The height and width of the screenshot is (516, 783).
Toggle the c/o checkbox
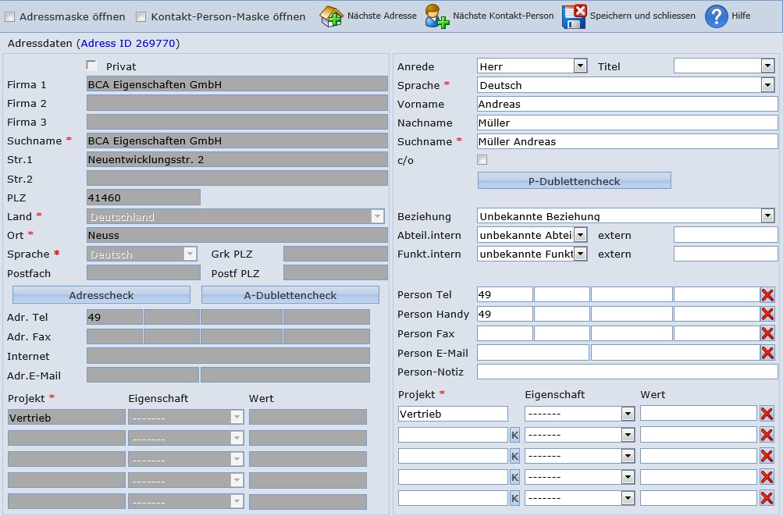click(x=482, y=160)
